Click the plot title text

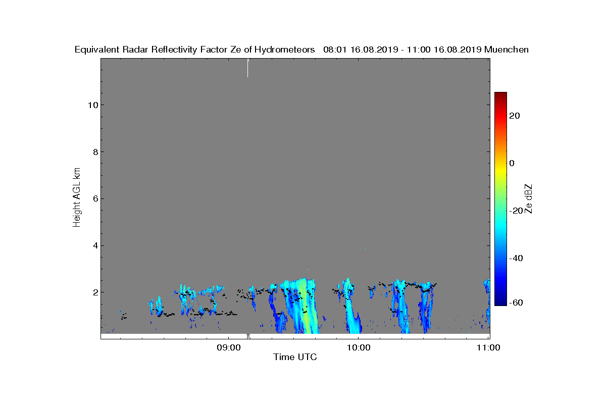(x=301, y=49)
